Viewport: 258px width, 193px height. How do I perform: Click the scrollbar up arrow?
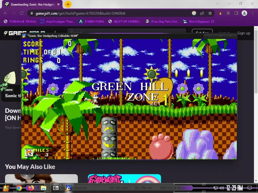pyautogui.click(x=256, y=28)
